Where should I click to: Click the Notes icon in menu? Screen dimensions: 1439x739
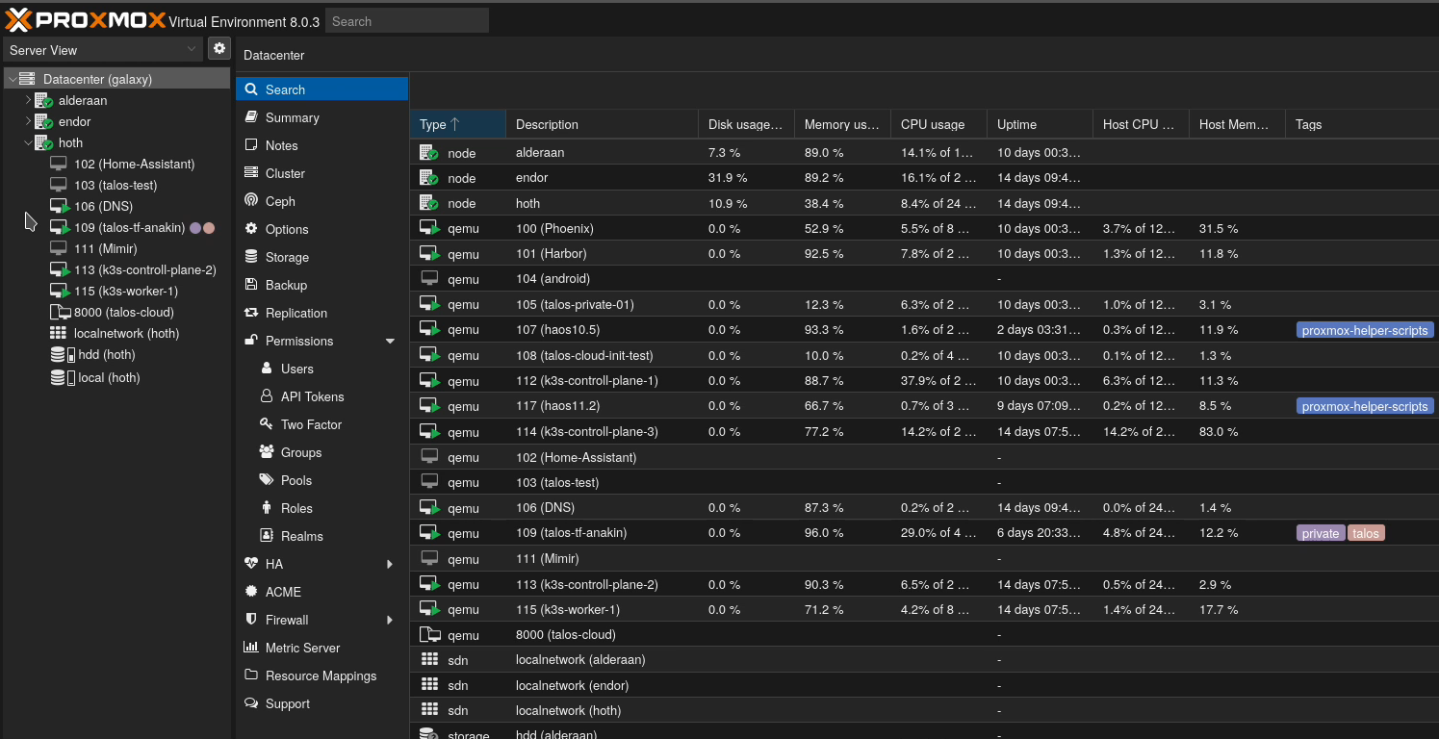pos(251,145)
